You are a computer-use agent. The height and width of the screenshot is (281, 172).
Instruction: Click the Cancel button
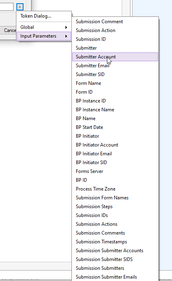click(8, 30)
